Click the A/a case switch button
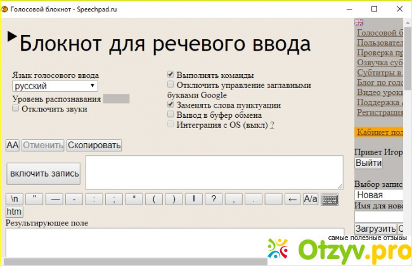 [x=310, y=199]
